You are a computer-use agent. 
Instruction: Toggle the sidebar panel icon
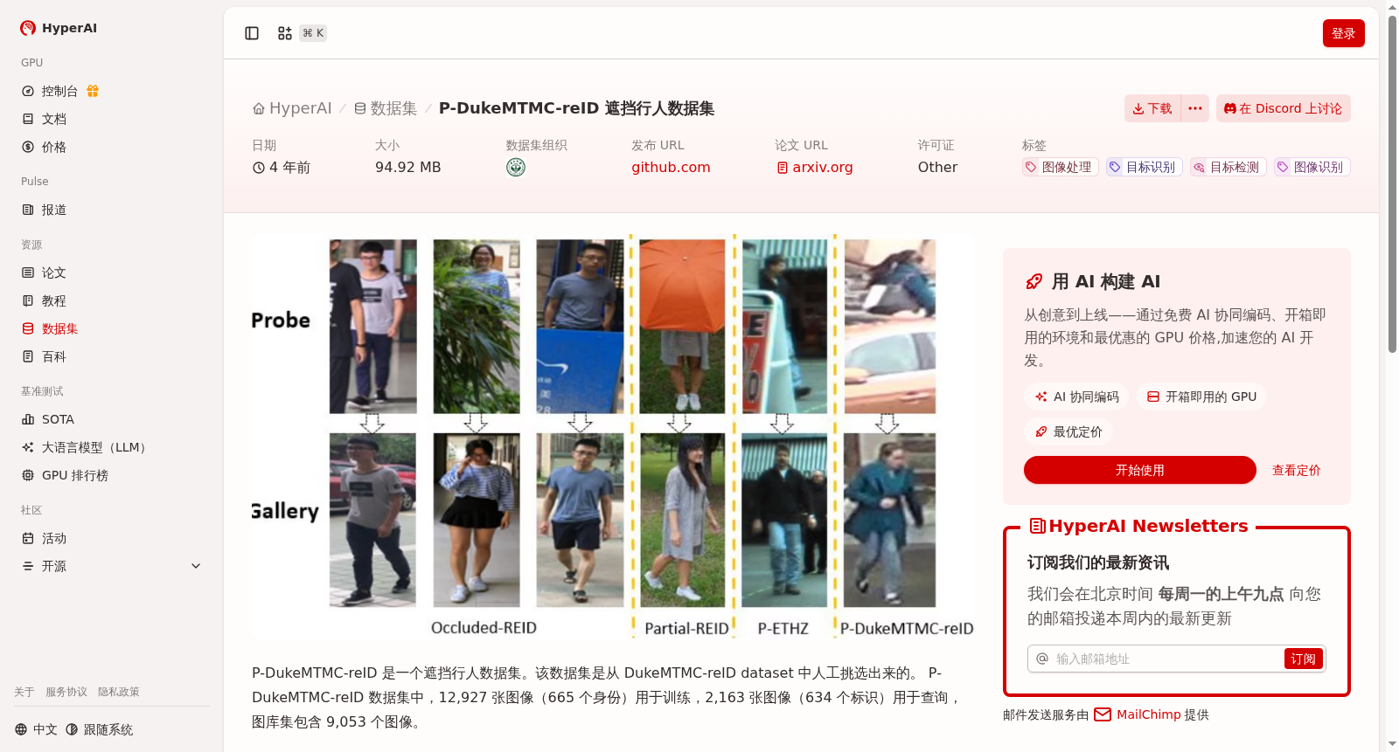tap(252, 33)
